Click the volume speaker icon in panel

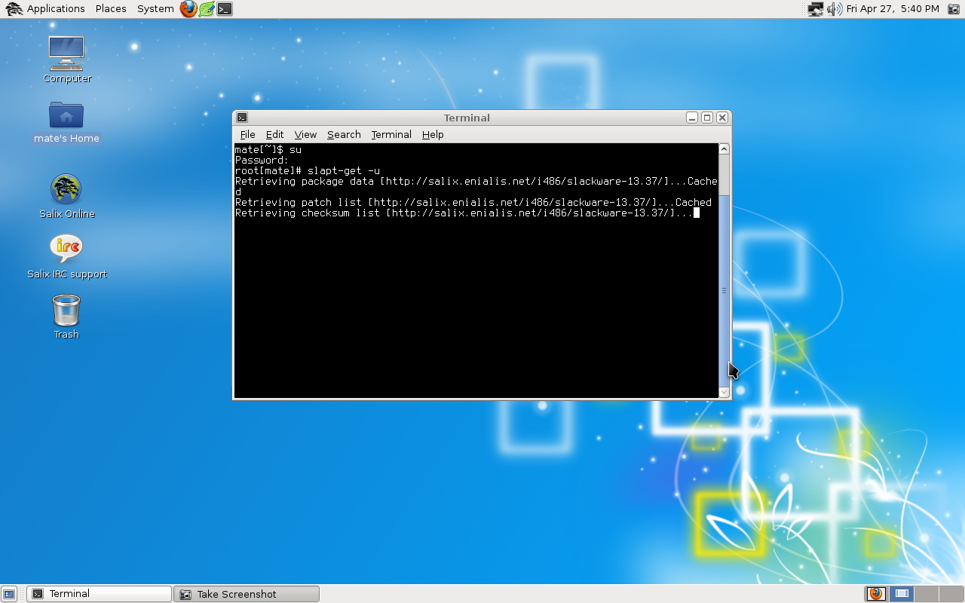coord(834,9)
